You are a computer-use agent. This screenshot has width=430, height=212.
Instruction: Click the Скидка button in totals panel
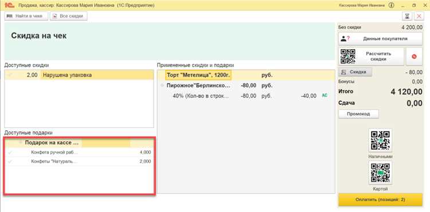(x=355, y=72)
